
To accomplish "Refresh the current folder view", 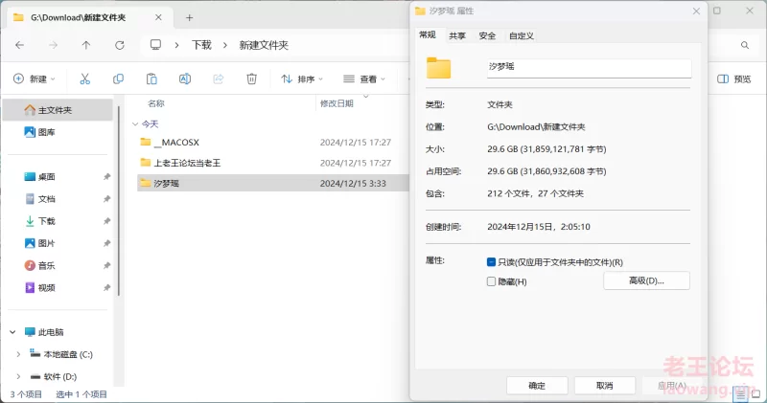I will 119,45.
